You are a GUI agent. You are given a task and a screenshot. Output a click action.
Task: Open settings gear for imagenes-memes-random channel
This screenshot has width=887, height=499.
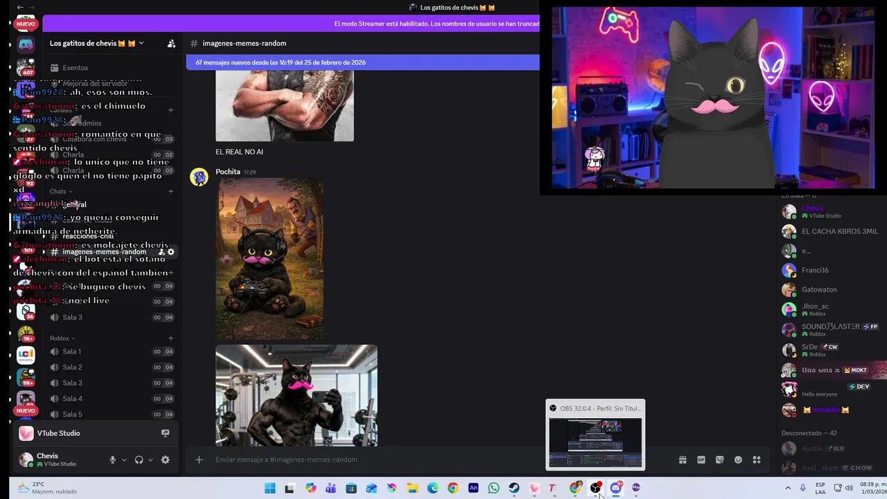pos(171,252)
